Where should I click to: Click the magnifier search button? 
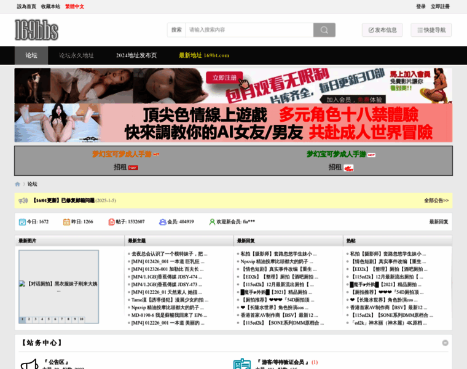tap(324, 30)
